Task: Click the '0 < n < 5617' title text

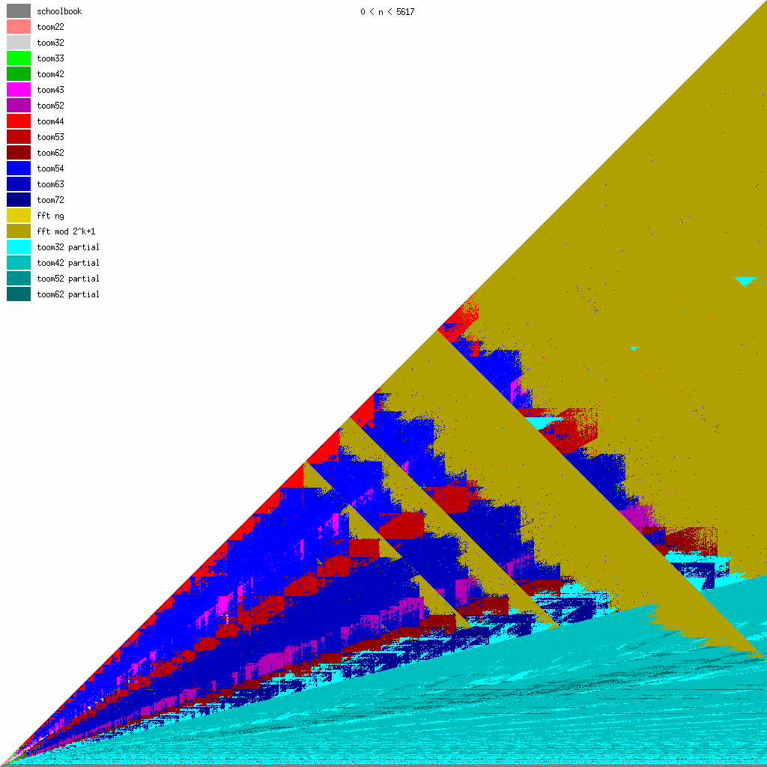Action: [x=387, y=12]
